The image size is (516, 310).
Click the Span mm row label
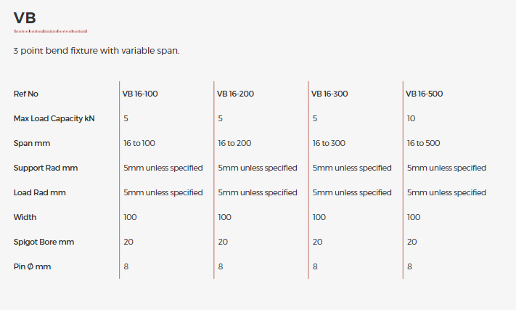point(32,143)
